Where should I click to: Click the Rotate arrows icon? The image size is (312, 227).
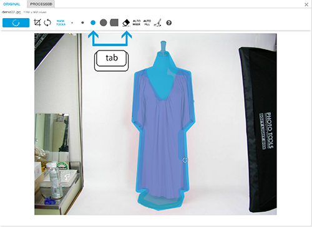tap(47, 22)
